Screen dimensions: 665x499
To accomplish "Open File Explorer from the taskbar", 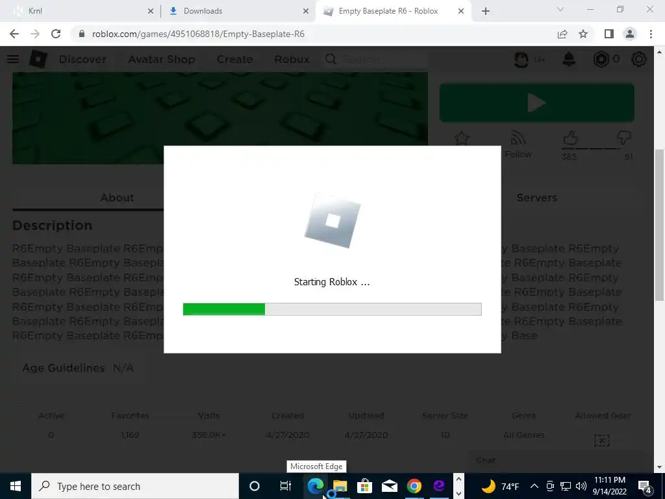I will pos(340,486).
